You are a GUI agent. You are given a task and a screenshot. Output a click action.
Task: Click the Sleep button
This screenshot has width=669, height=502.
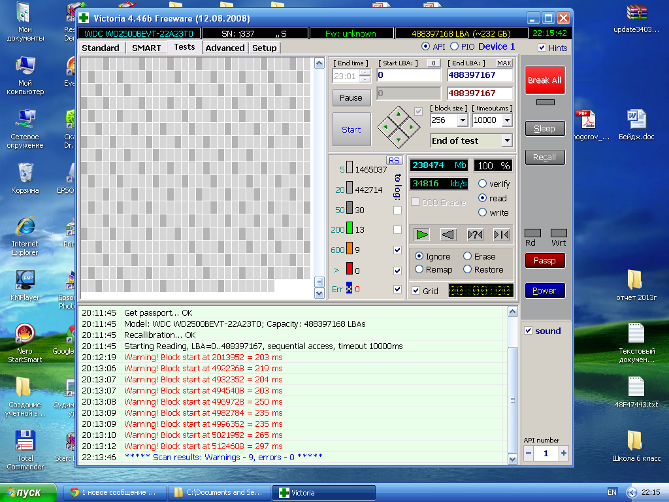pos(545,129)
